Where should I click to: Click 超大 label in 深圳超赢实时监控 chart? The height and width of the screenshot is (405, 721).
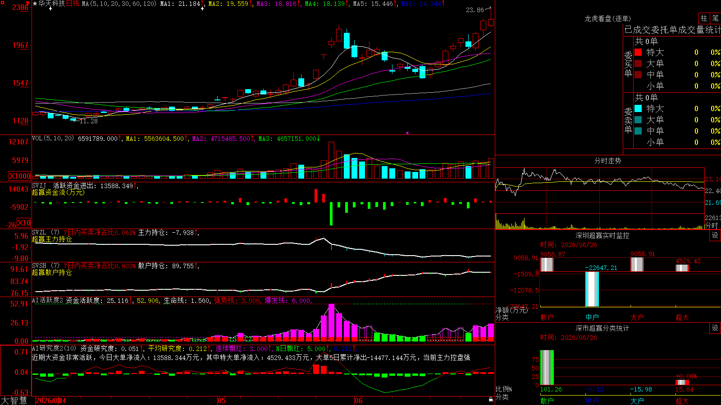pyautogui.click(x=682, y=317)
